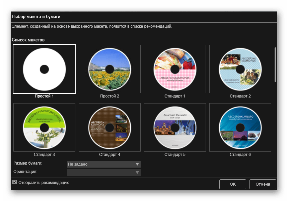The image size is (288, 201).
Task: Choose the green flower vase layout Стандарт 3
Action: pos(44,128)
